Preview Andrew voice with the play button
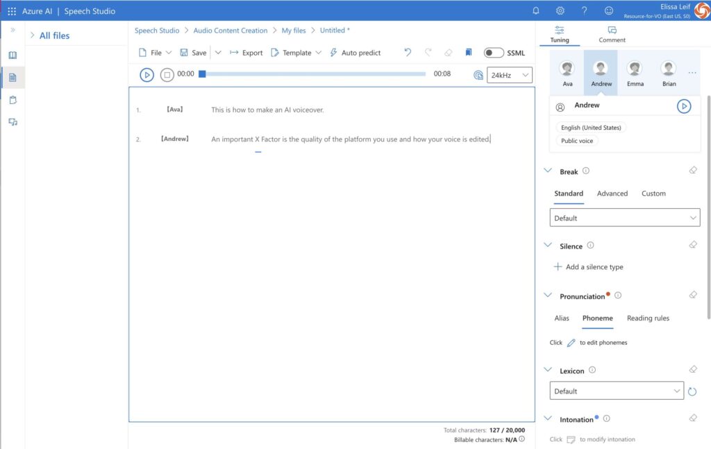Viewport: 711px width, 449px height. click(x=684, y=106)
